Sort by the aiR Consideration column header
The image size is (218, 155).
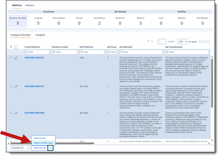point(174,47)
